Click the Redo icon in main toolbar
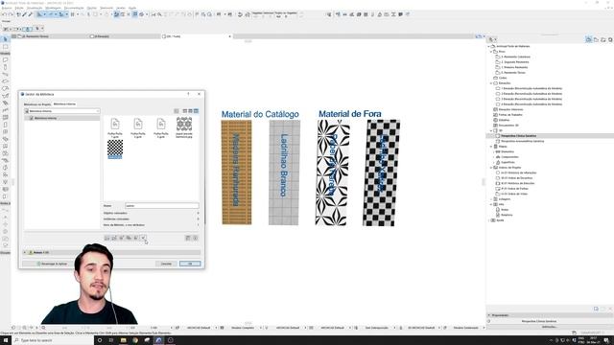614x345 pixels. [11, 14]
